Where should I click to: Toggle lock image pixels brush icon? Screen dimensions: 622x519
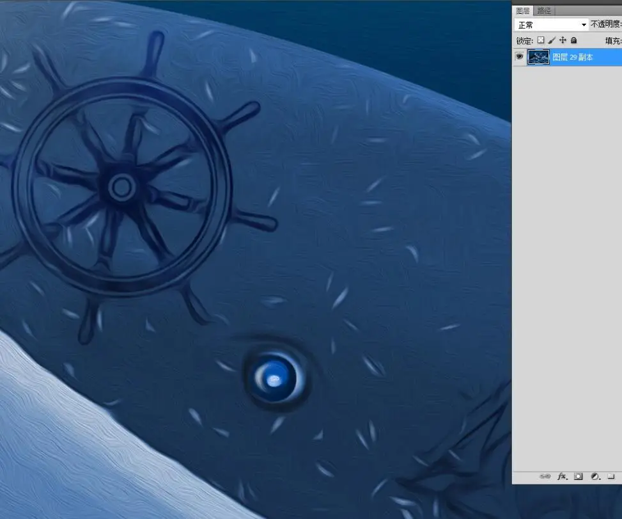(x=552, y=40)
